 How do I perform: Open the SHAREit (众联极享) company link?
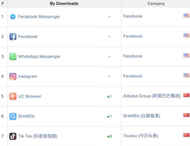[142, 116]
